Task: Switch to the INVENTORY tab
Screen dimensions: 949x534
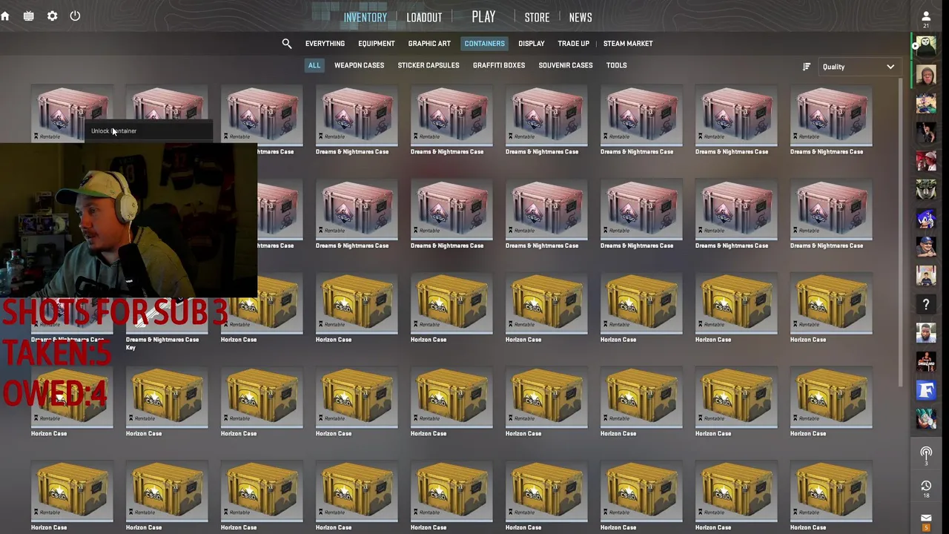Action: 365,17
